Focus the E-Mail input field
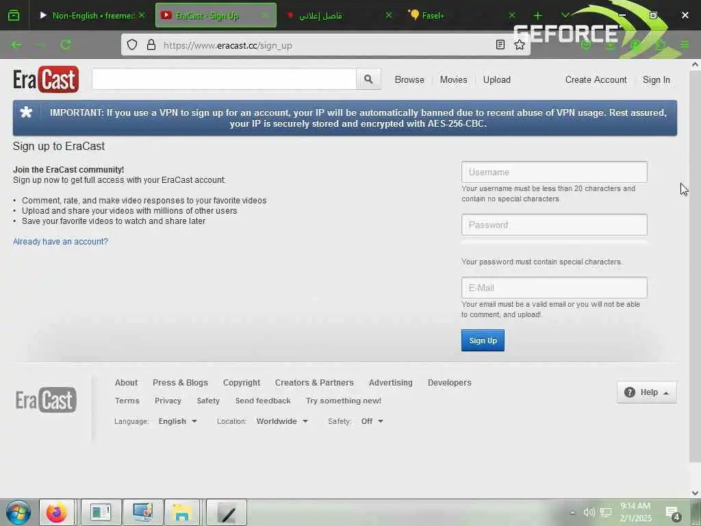This screenshot has width=701, height=526. pyautogui.click(x=555, y=288)
